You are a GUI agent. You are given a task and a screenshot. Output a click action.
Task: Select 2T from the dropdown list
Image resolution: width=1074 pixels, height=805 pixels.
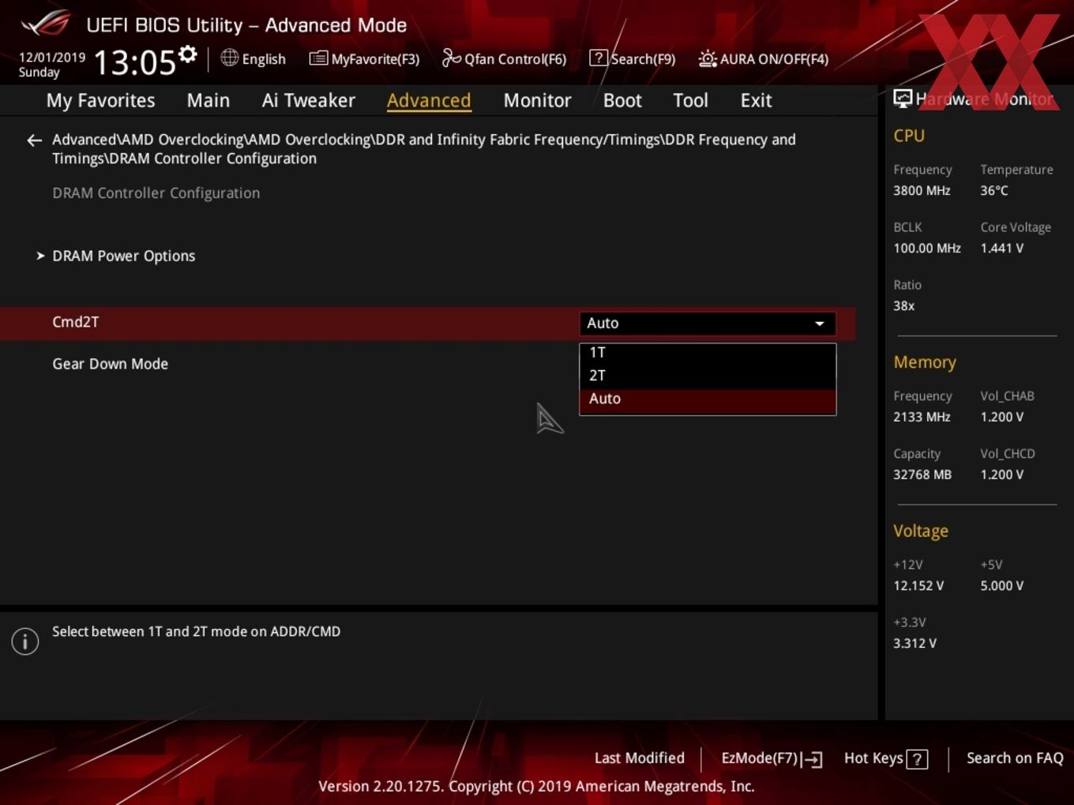pyautogui.click(x=708, y=376)
